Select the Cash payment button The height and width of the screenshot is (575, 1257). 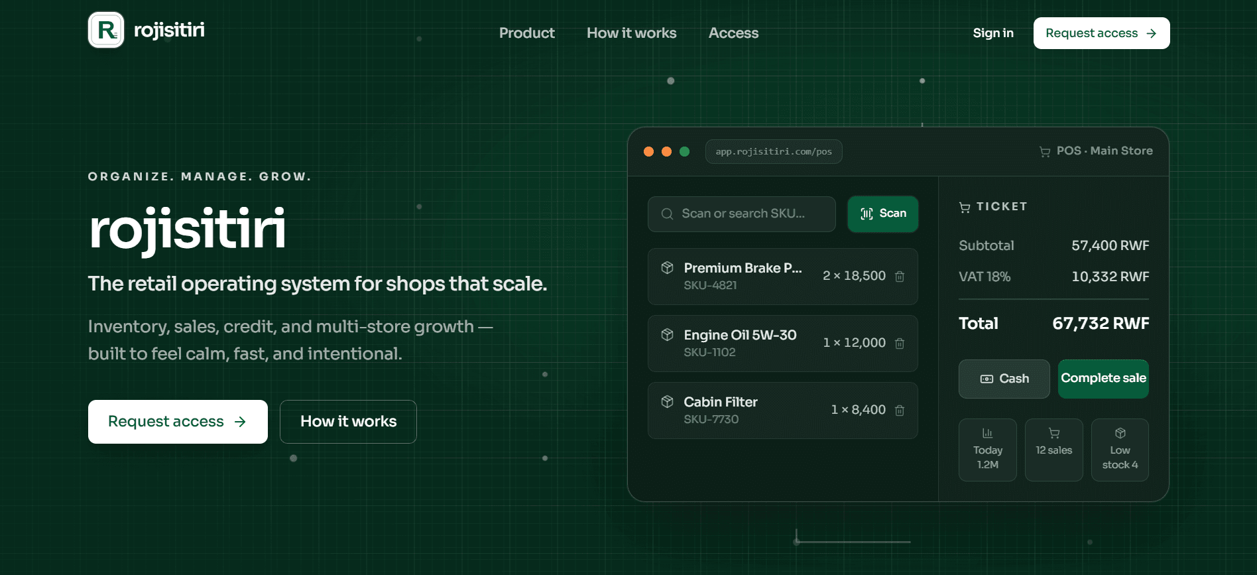click(1004, 379)
